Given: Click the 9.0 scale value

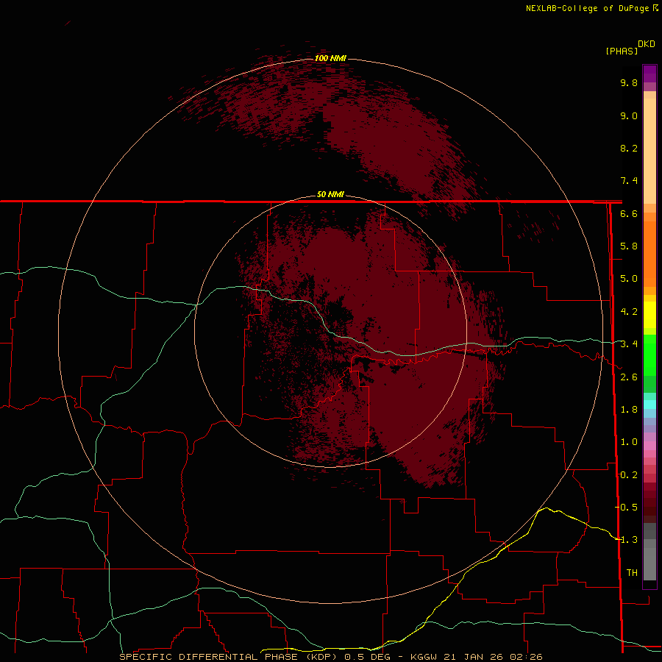Looking at the screenshot, I should click(x=629, y=115).
